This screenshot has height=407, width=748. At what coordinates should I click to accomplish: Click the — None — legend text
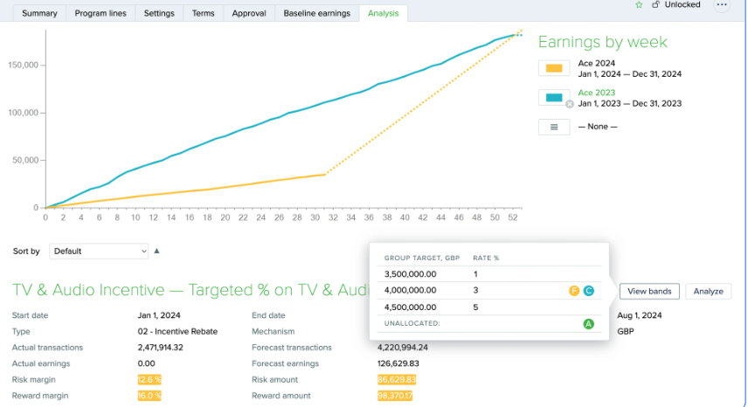(x=598, y=127)
